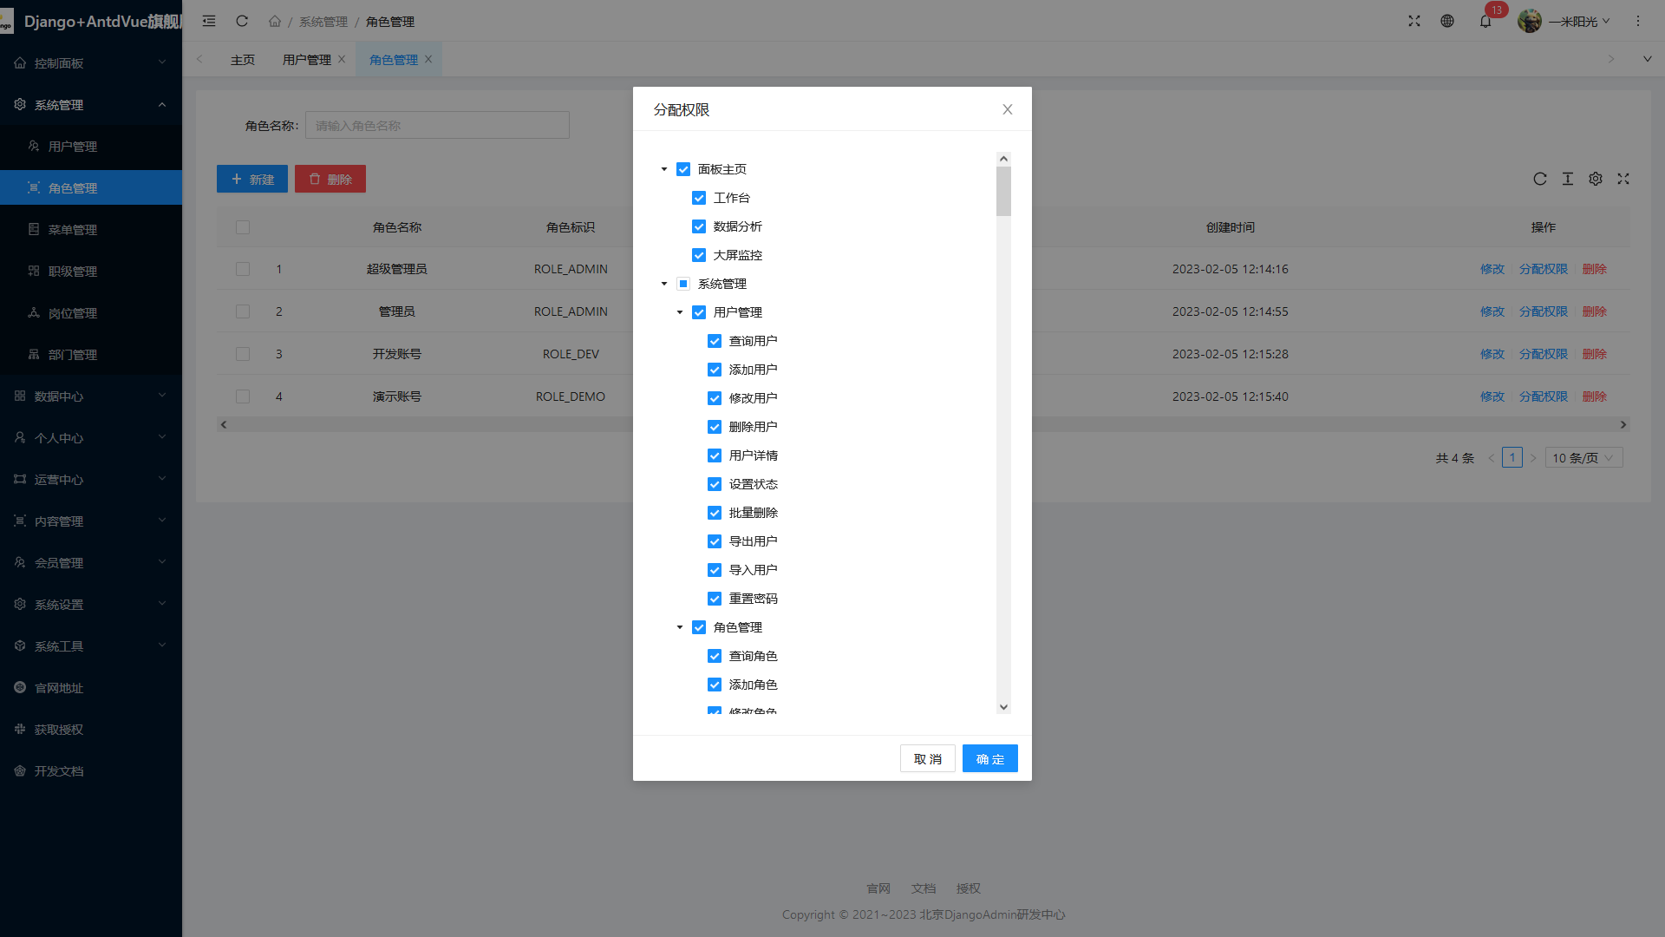This screenshot has width=1665, height=937.
Task: Click the home breadcrumb icon
Action: pos(275,22)
